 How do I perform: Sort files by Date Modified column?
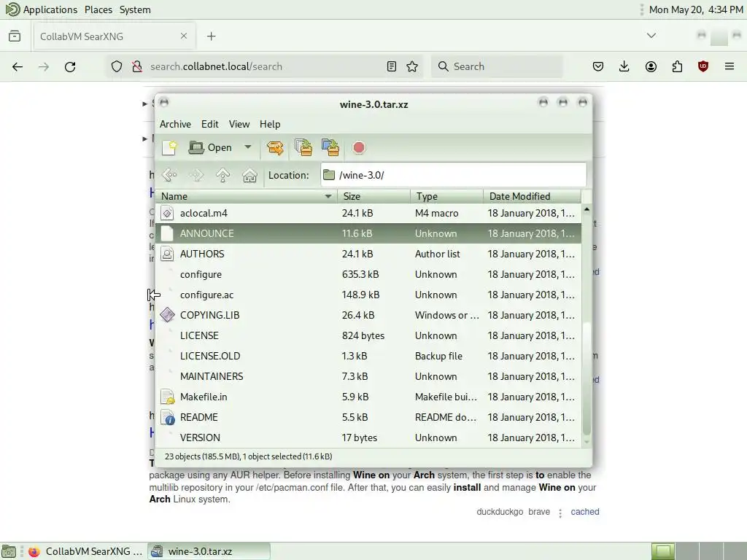click(532, 196)
